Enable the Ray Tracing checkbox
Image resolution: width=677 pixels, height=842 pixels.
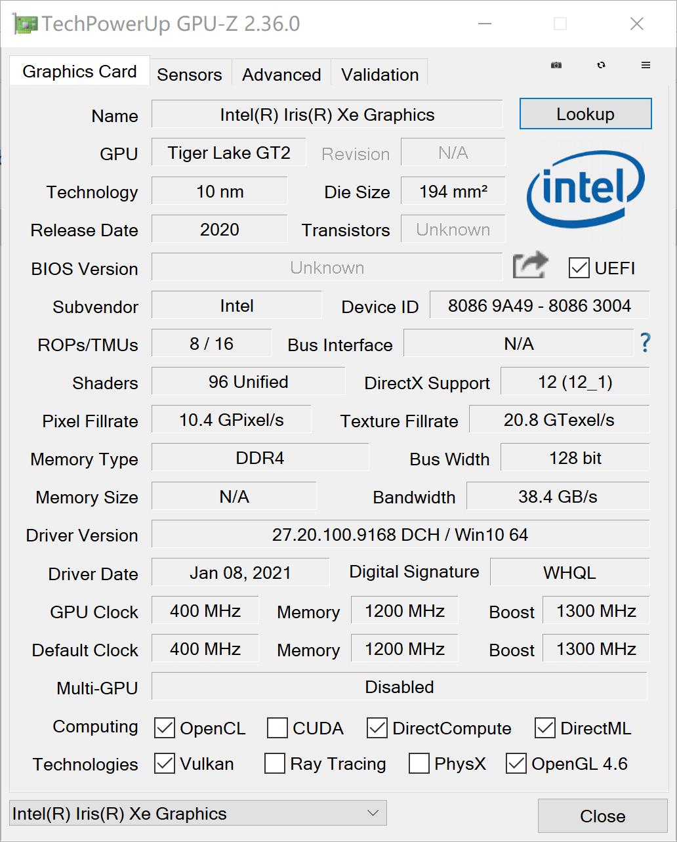(x=275, y=763)
